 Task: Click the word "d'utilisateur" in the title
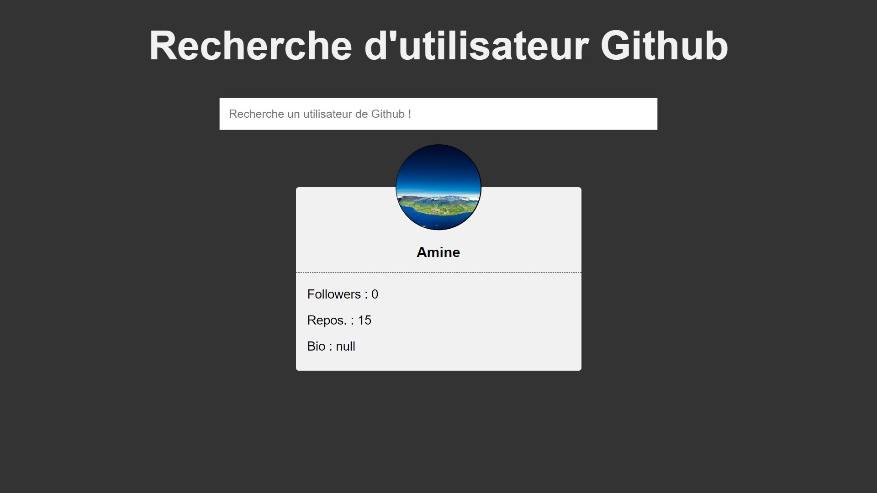[476, 46]
